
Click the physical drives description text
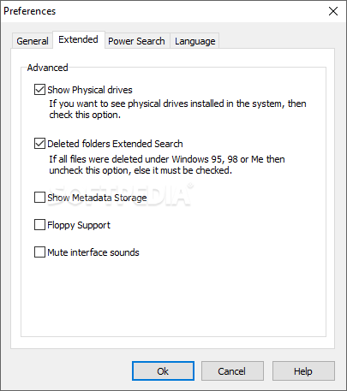point(177,109)
